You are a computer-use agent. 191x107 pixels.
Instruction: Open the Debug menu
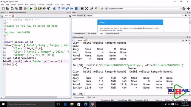click(x=33, y=5)
